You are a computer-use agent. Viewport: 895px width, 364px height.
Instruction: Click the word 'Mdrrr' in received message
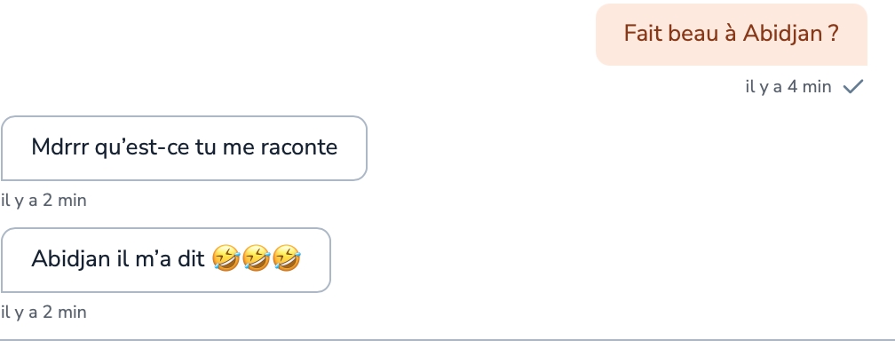(x=60, y=147)
